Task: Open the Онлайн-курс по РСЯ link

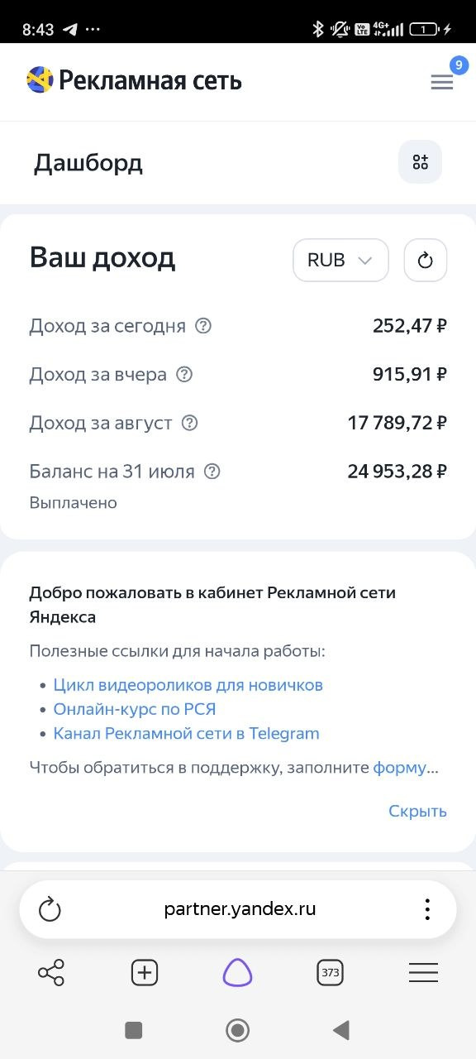Action: point(135,709)
